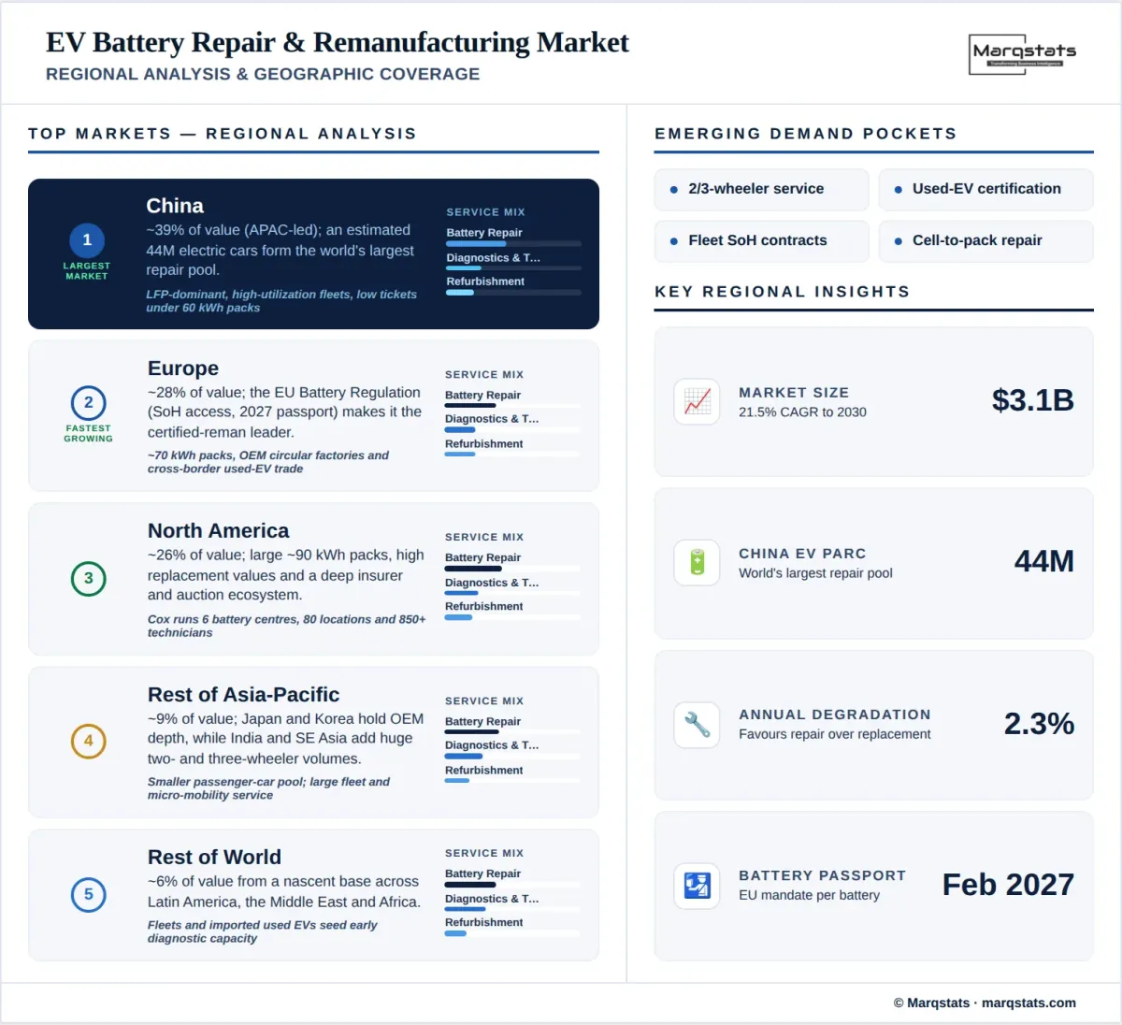This screenshot has width=1122, height=1025.
Task: Click Rest of Asia-Pacific's Battery Repair bar
Action: point(512,732)
